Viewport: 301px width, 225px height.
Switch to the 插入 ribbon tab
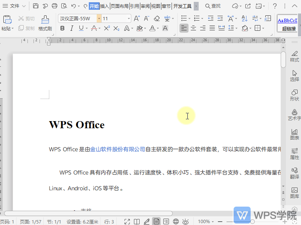point(104,6)
